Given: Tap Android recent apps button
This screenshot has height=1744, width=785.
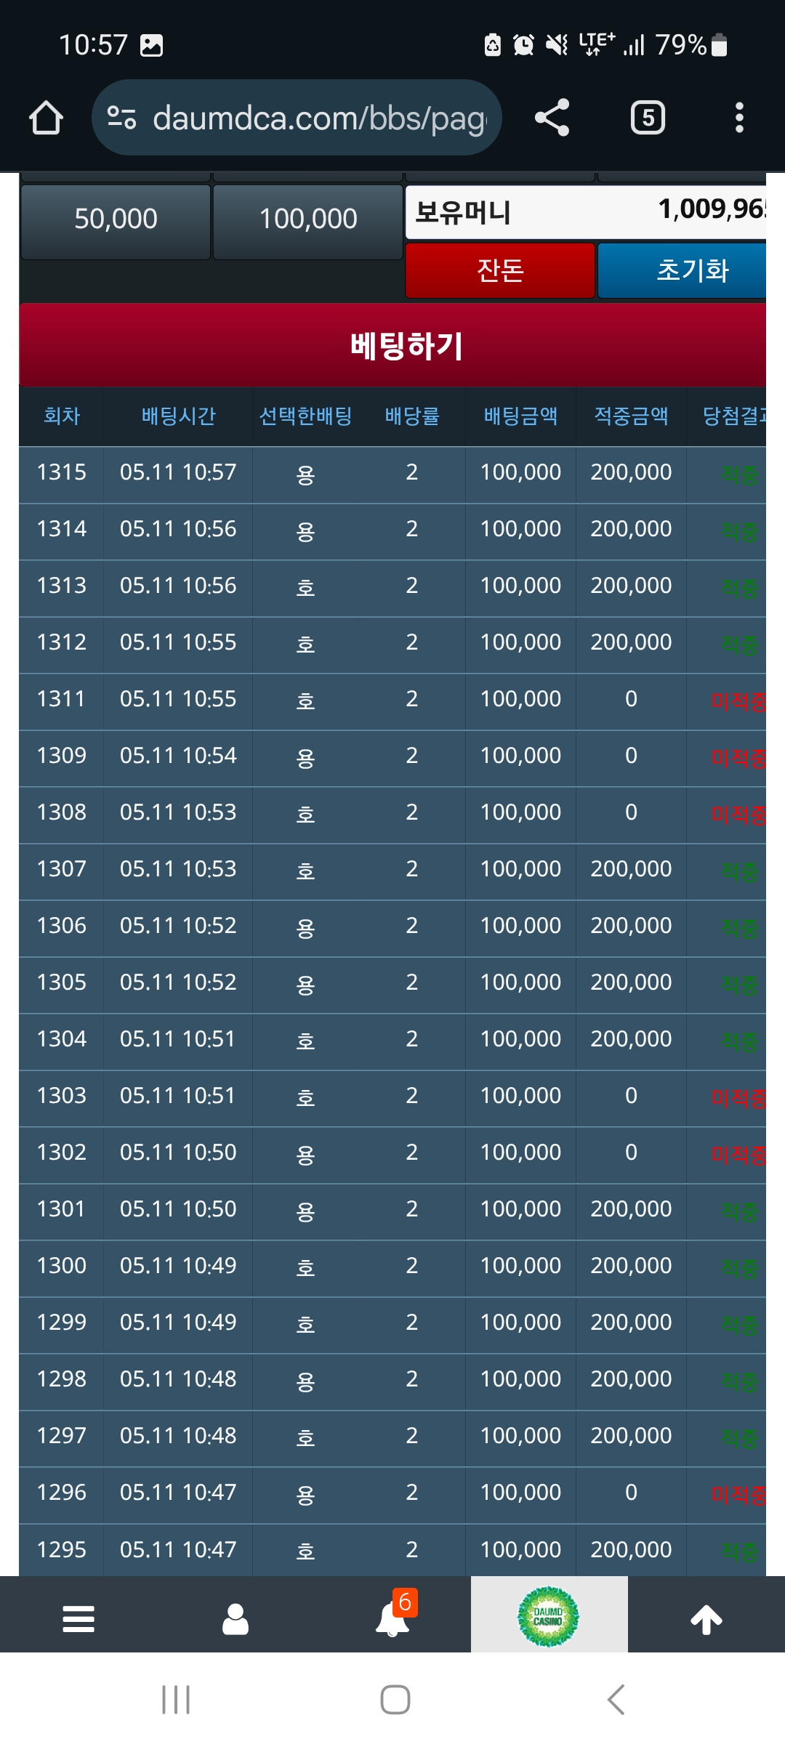Looking at the screenshot, I should [x=176, y=1700].
